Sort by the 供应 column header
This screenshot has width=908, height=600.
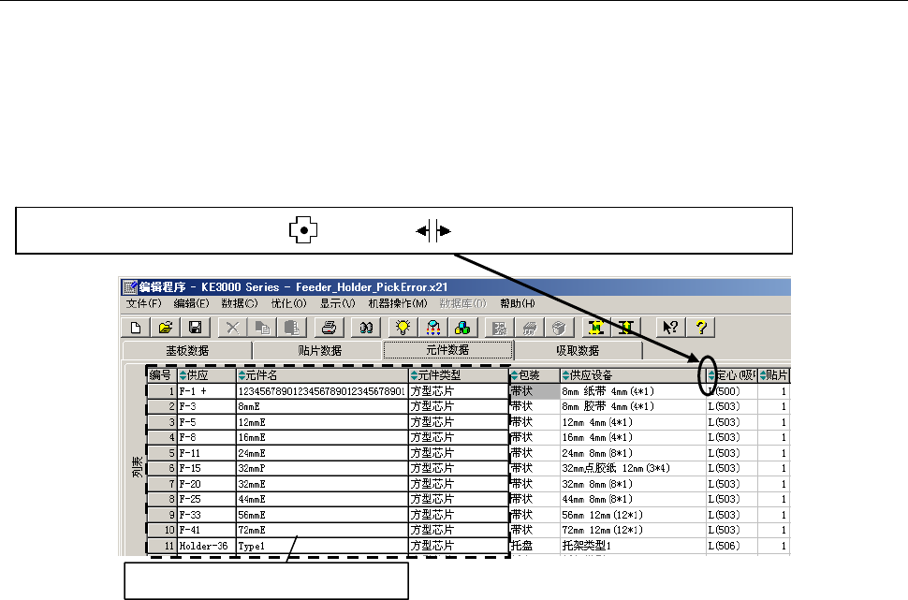pyautogui.click(x=206, y=375)
